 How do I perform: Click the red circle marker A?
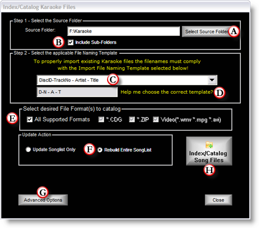[x=234, y=31]
